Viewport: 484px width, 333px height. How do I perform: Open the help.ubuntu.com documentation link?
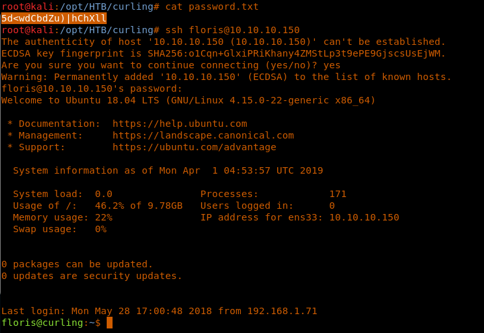click(x=180, y=124)
